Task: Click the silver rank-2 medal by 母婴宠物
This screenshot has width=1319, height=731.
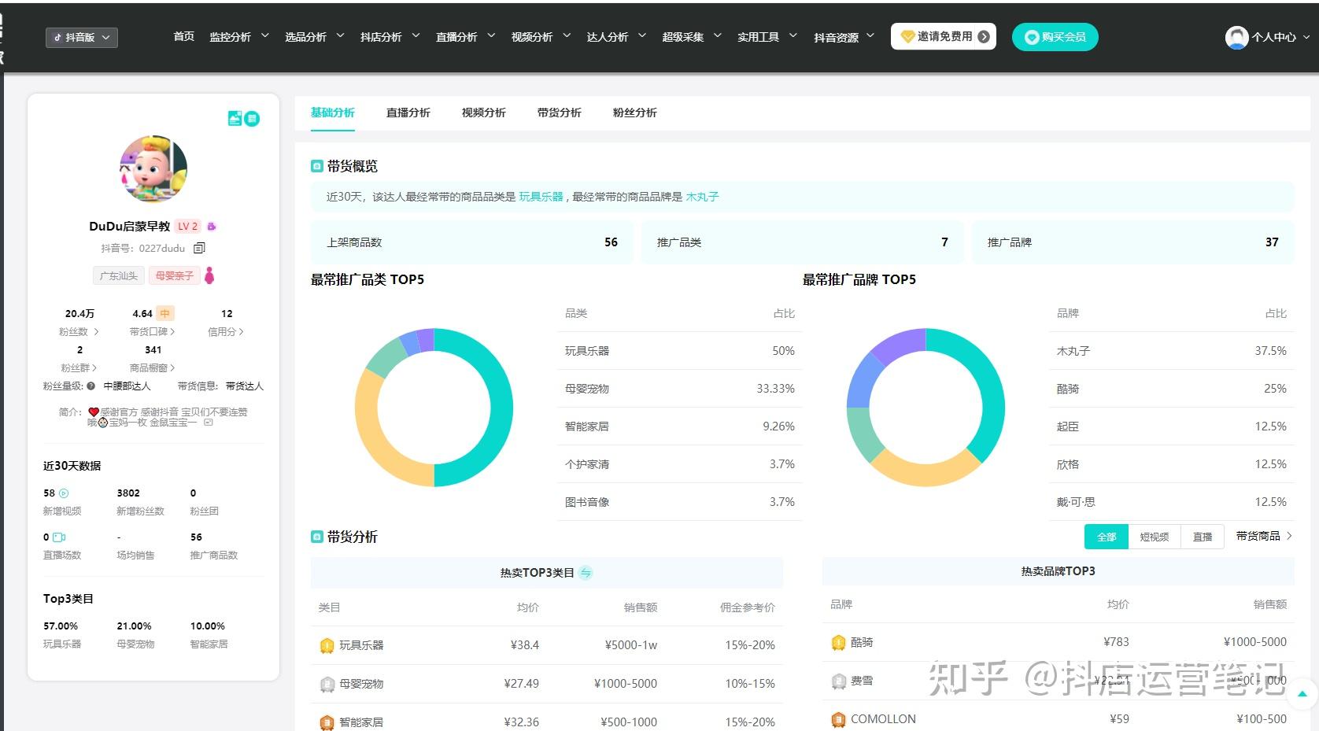Action: click(x=327, y=685)
